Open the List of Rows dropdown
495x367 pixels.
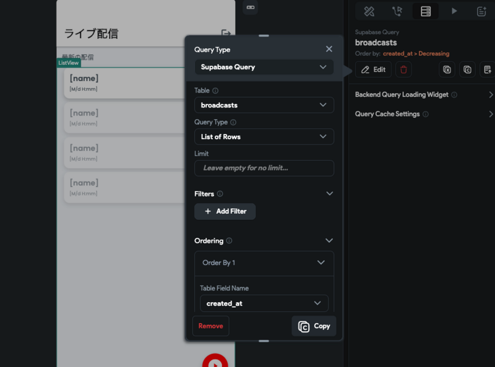264,137
